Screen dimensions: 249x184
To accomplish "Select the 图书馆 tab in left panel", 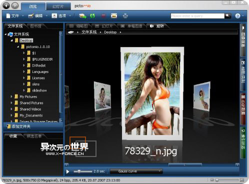I will (x=36, y=26).
